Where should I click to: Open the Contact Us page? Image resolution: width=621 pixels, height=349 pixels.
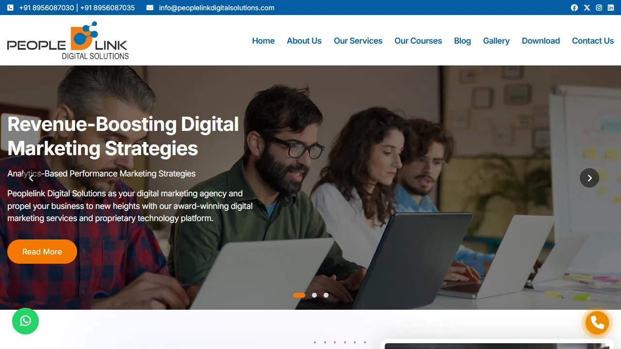593,41
